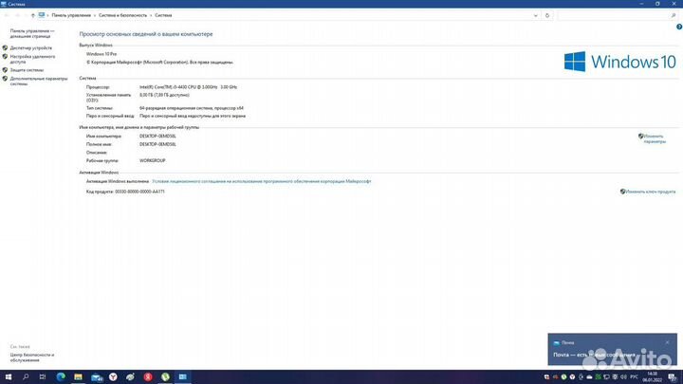
Task: Click the processor value Intel Core i5-4430
Action: click(188, 87)
